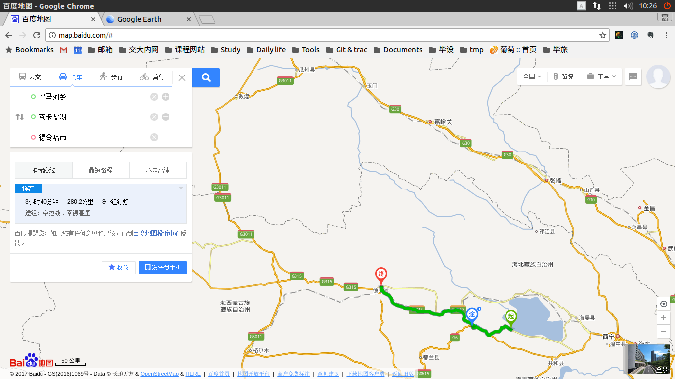Add waypoint plus icon next to 黑马河乡

166,97
